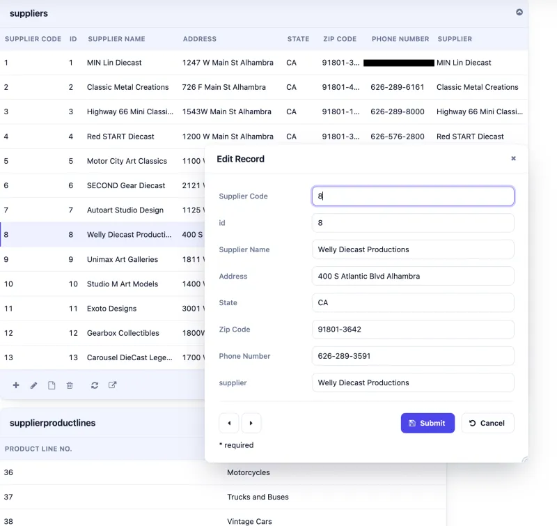Click the refresh grid icon

pyautogui.click(x=95, y=385)
